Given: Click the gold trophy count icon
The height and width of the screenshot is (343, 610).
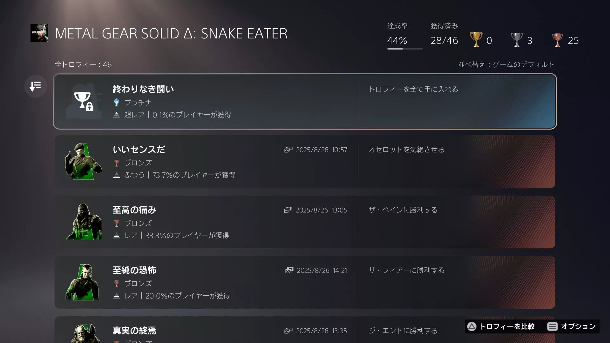Looking at the screenshot, I should 476,40.
